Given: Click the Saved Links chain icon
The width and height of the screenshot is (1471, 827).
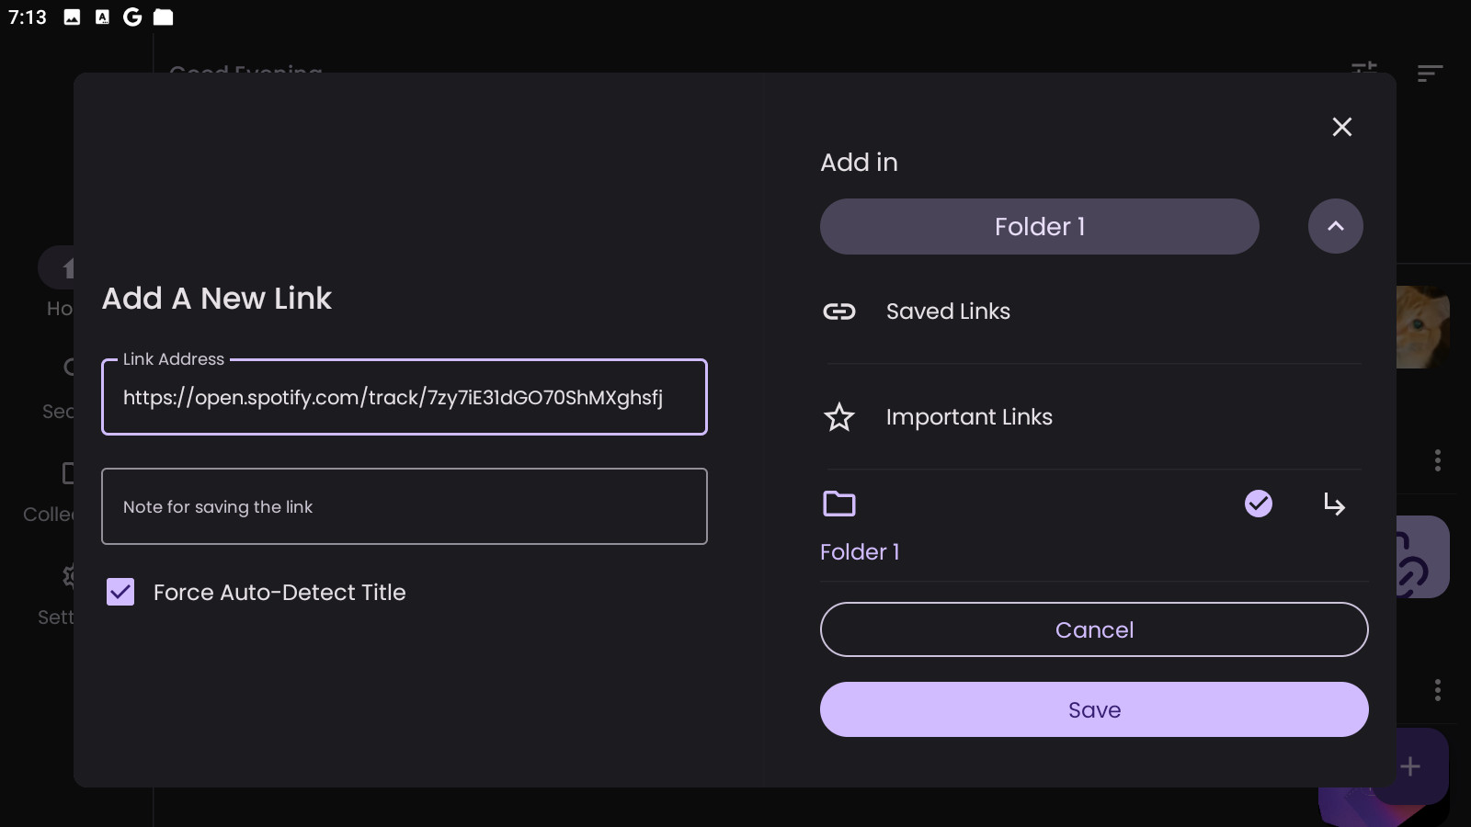Looking at the screenshot, I should coord(838,312).
